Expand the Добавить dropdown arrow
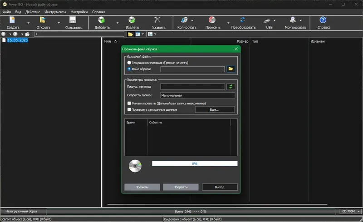Viewport: 363px width, 222px height. 118,23
